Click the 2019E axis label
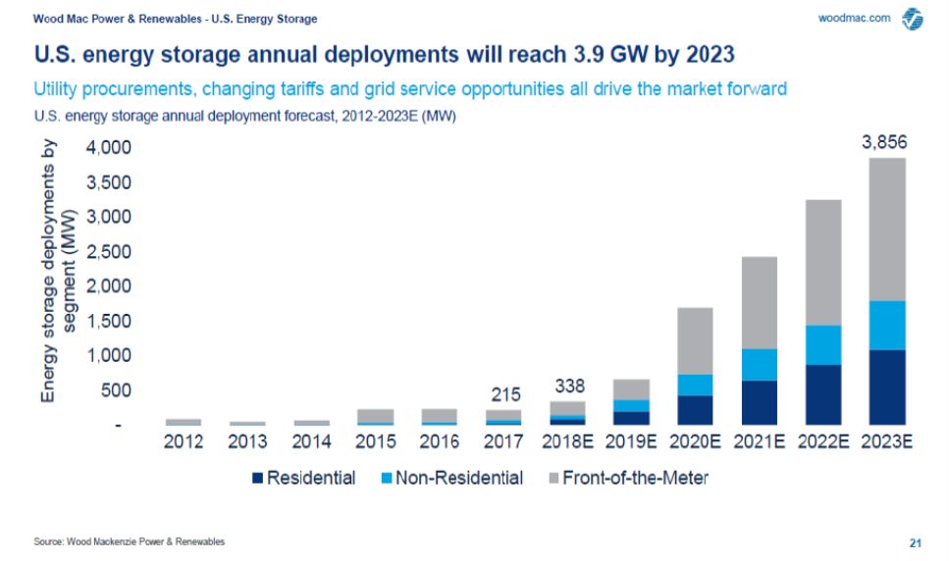 click(x=631, y=441)
